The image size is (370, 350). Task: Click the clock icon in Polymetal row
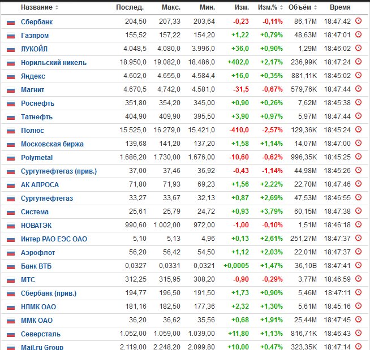pyautogui.click(x=358, y=157)
